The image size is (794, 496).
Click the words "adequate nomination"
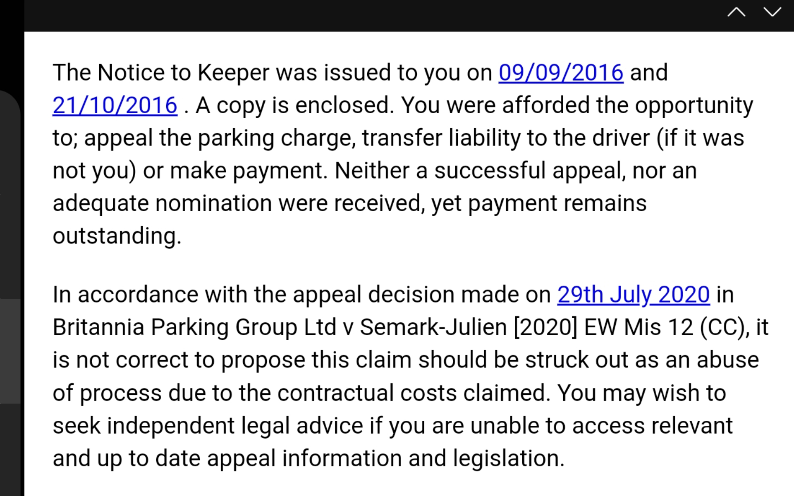tap(162, 203)
